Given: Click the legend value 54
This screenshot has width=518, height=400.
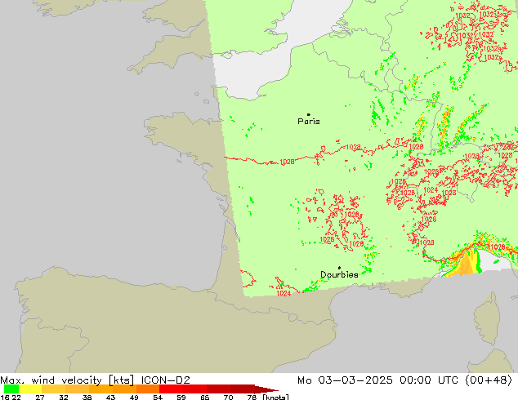Looking at the screenshot, I should [158, 397].
